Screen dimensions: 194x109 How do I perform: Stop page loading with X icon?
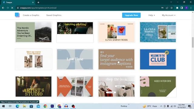[x=12, y=8]
